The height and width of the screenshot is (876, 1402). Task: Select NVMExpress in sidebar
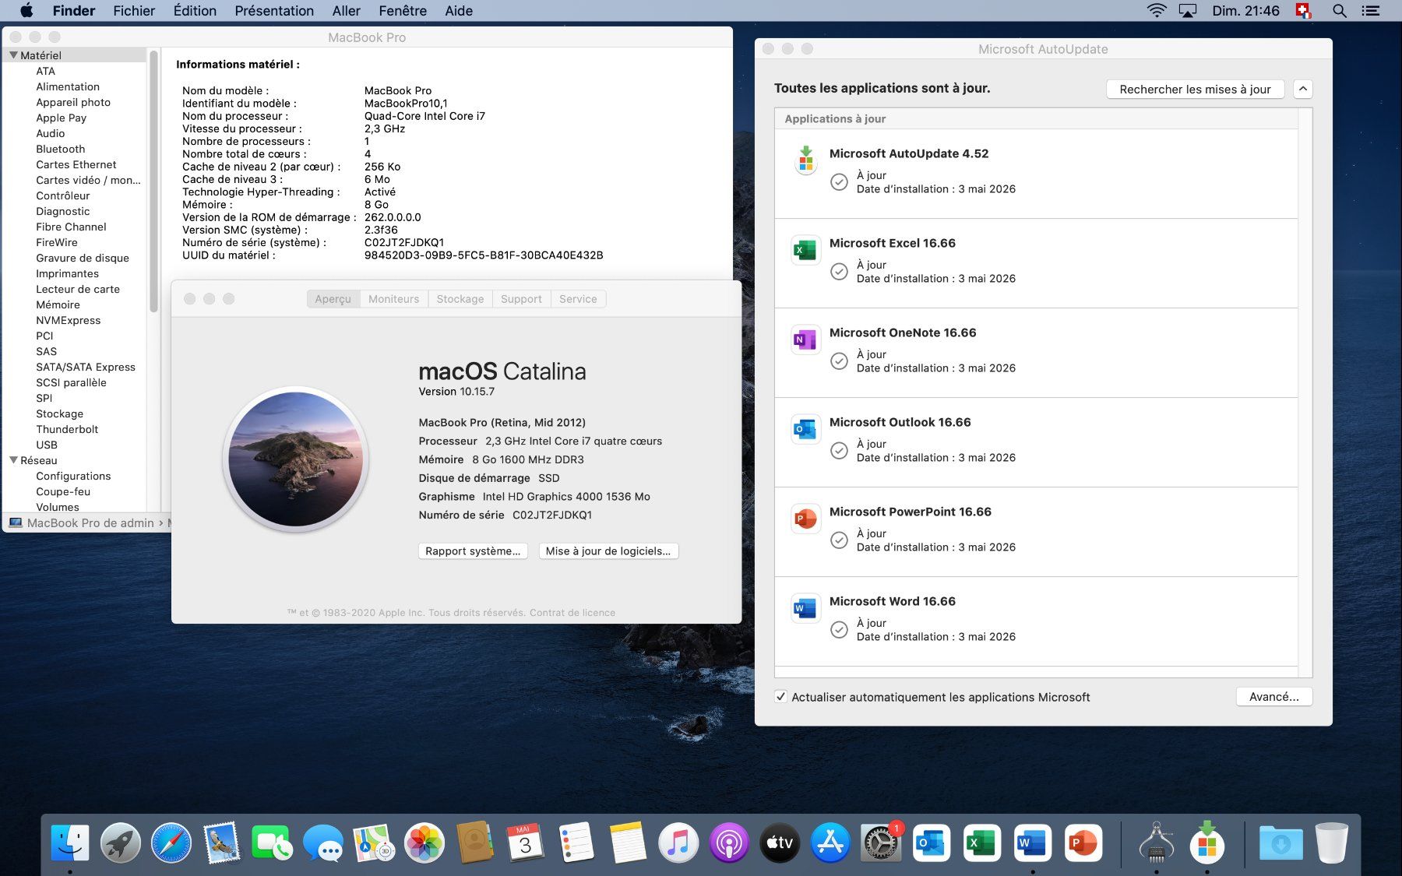click(68, 320)
